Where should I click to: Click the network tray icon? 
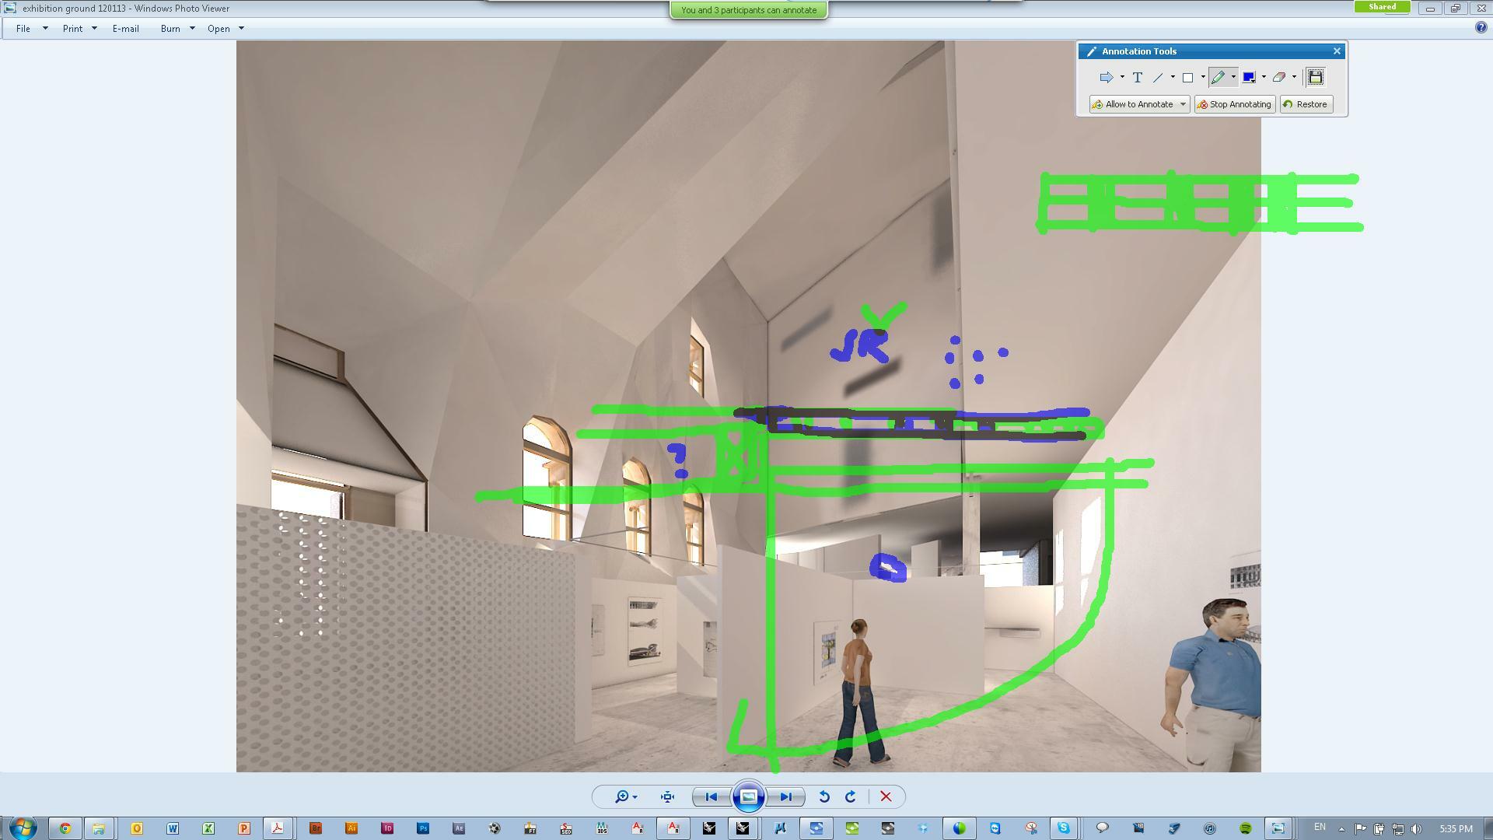(x=1397, y=829)
